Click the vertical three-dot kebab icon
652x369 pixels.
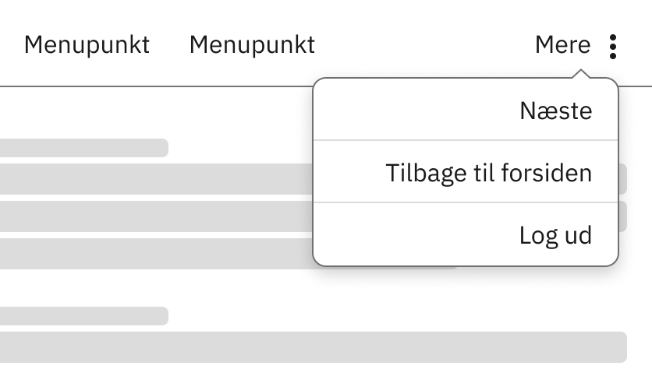click(614, 47)
